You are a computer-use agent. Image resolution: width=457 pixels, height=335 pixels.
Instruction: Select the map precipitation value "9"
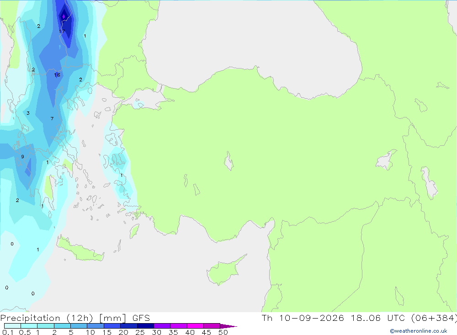[x=22, y=157]
